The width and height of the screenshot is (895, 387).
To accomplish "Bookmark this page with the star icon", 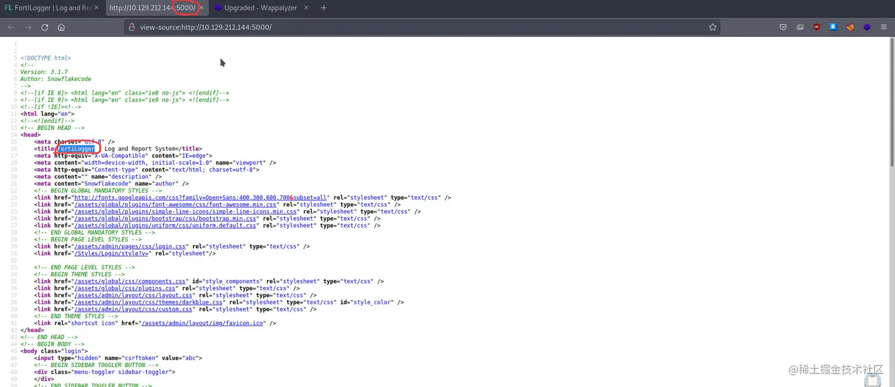I will [713, 27].
